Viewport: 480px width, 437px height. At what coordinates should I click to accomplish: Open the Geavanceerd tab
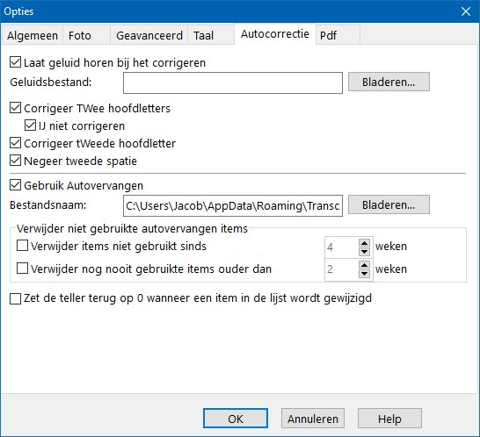click(149, 35)
